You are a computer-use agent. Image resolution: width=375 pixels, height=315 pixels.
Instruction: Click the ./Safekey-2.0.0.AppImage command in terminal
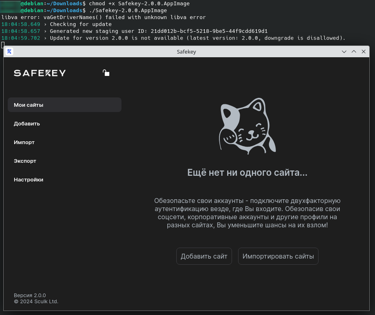point(128,11)
